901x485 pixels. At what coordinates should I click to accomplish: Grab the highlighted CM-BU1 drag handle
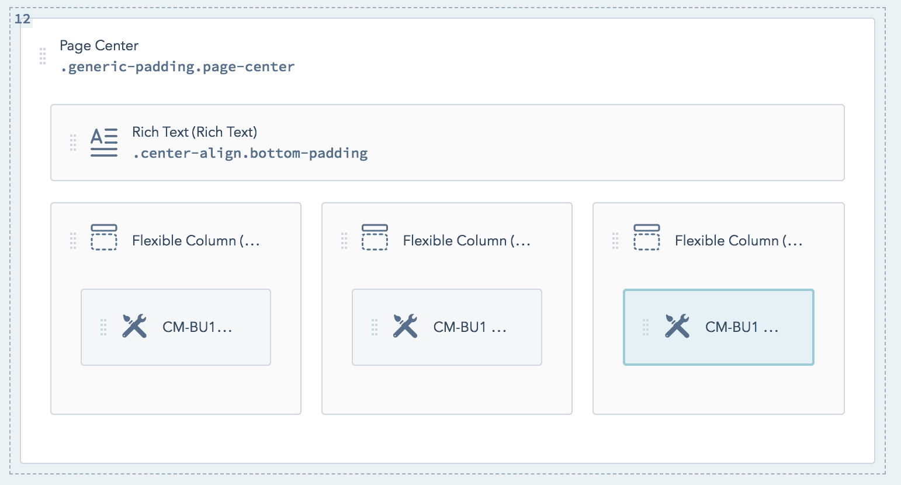point(645,327)
